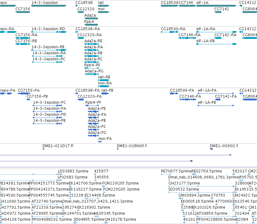Click BAC end DME1-003I02.F marker
The width and height of the screenshot is (257, 224).
(x=211, y=149)
